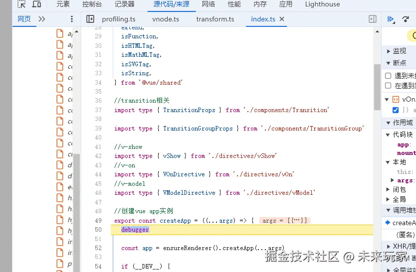Enable pause on uncaught exceptions checkbox
This screenshot has width=416, height=272.
(x=388, y=76)
